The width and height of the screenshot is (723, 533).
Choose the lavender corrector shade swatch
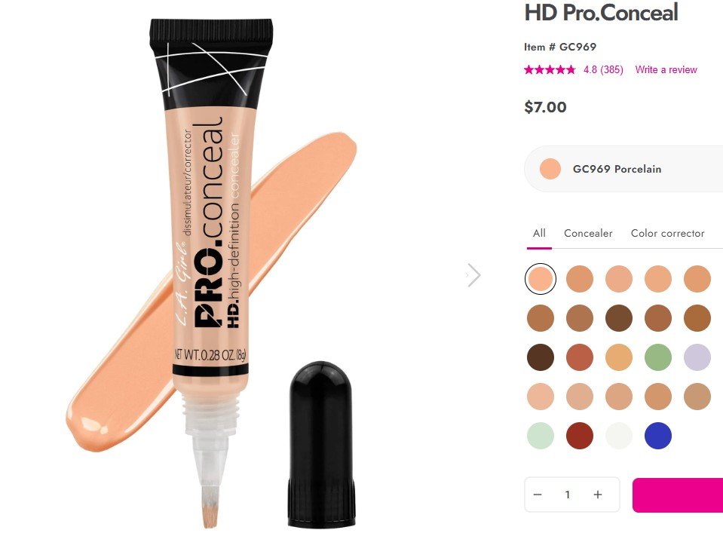click(x=697, y=357)
